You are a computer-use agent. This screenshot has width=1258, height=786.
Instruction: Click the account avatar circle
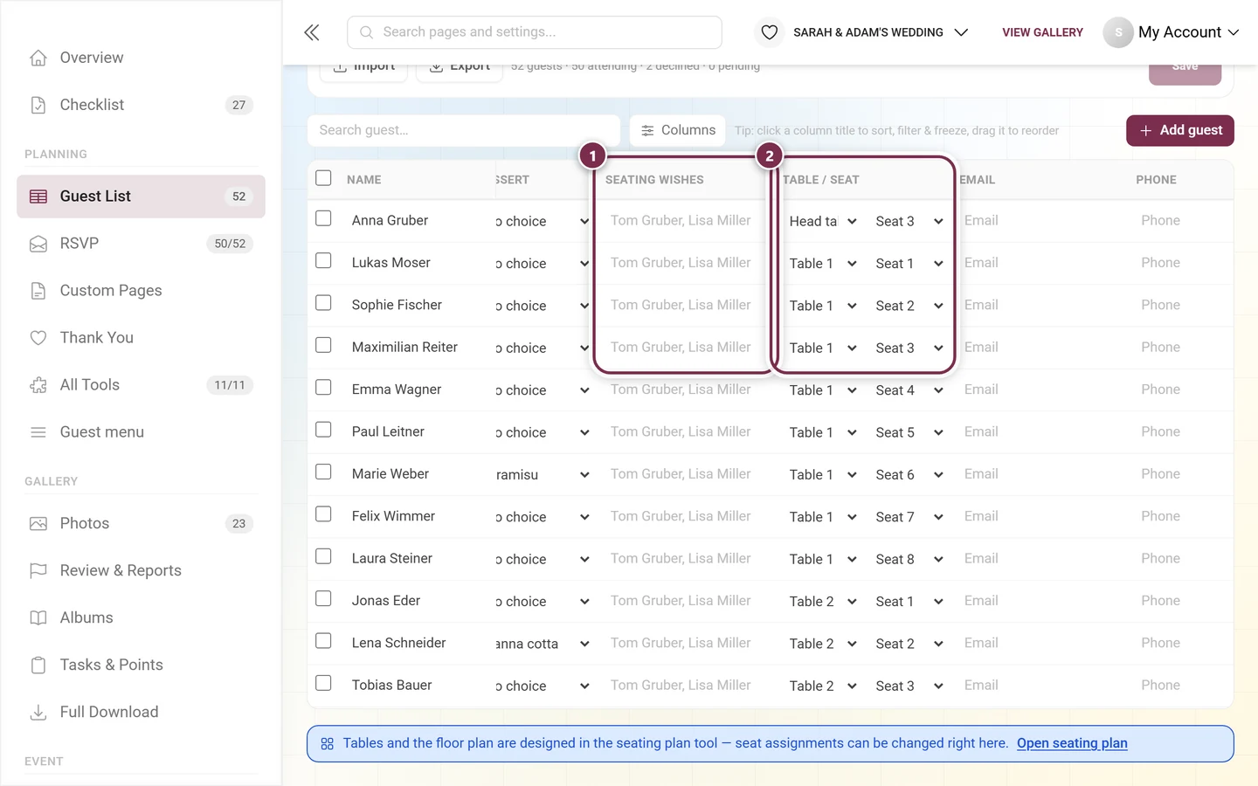(1118, 32)
